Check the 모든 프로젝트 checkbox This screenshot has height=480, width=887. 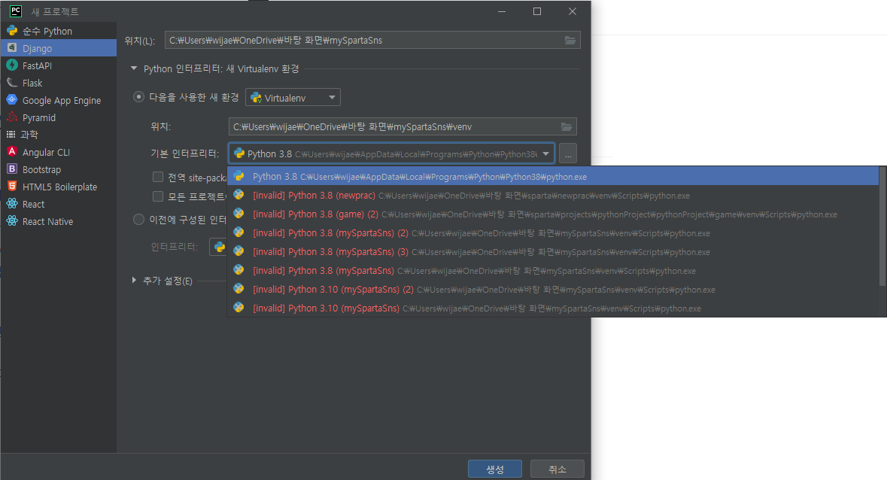[x=158, y=196]
